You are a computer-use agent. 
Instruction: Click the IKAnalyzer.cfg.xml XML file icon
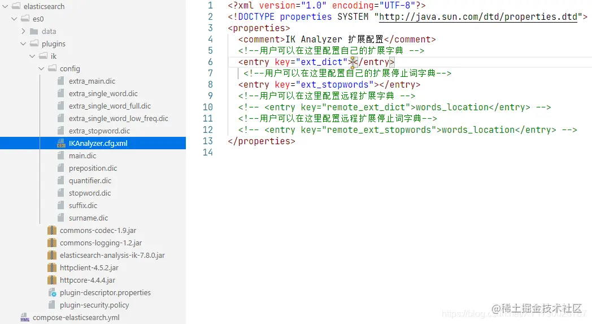point(61,143)
